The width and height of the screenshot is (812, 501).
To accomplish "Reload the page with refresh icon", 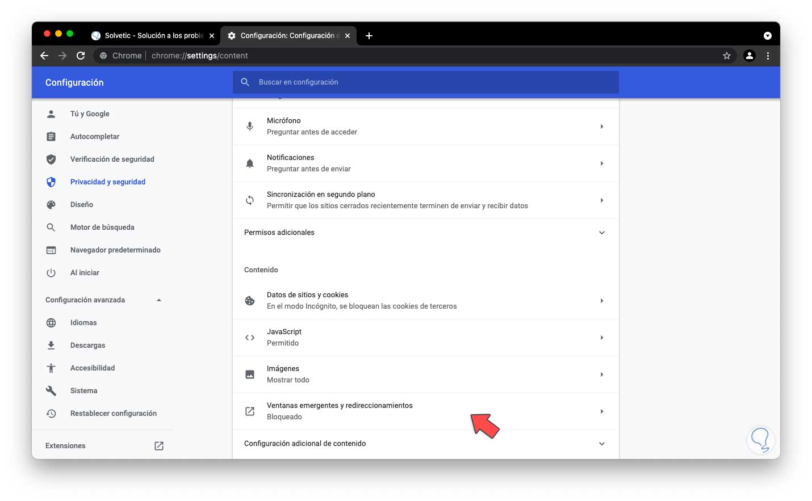I will point(81,56).
